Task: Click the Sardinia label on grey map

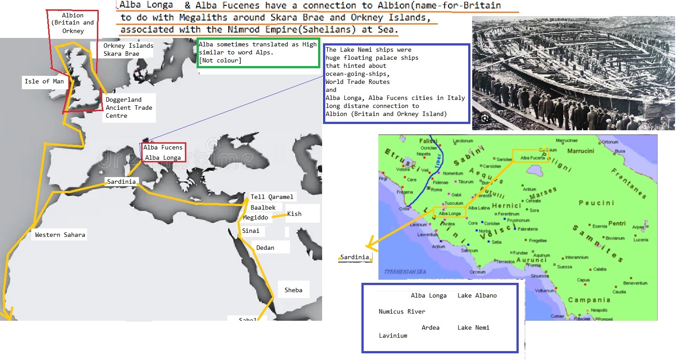Action: [x=121, y=182]
